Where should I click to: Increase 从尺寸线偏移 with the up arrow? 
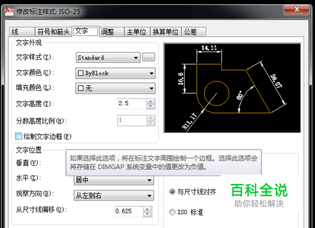click(x=147, y=209)
